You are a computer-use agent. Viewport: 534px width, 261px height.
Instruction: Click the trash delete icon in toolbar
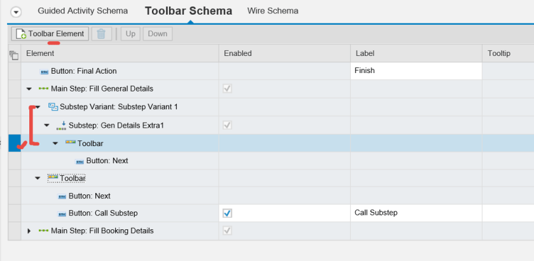coord(101,34)
